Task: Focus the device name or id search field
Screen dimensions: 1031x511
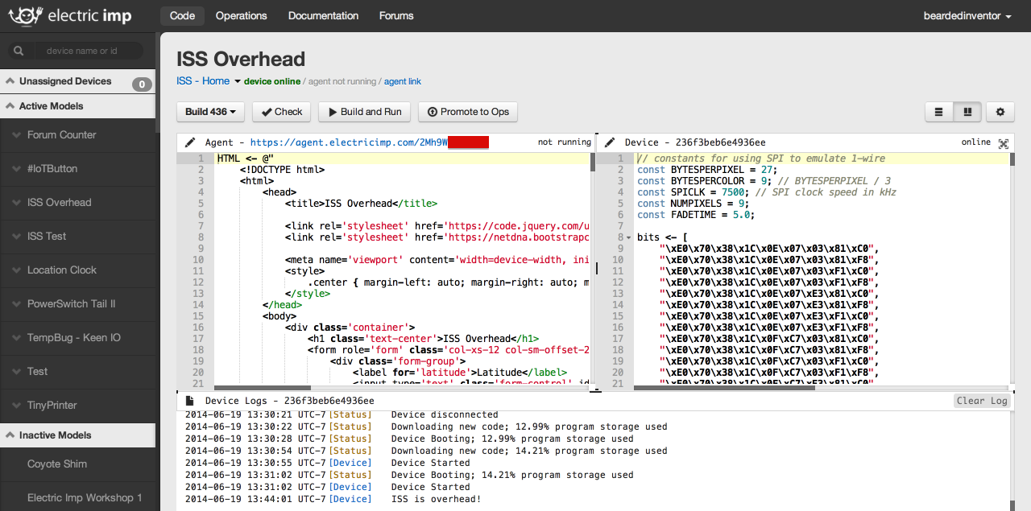Action: click(x=89, y=51)
